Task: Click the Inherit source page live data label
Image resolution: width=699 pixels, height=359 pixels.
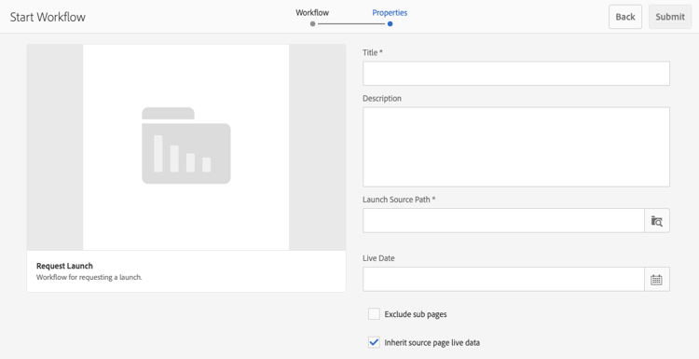Action: coord(432,343)
